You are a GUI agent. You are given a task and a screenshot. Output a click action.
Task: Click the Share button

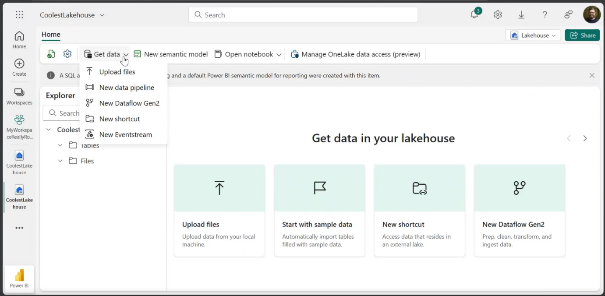pyautogui.click(x=582, y=35)
